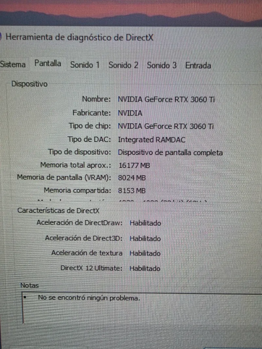Click the Fabricante value NVIDIA

click(x=130, y=113)
